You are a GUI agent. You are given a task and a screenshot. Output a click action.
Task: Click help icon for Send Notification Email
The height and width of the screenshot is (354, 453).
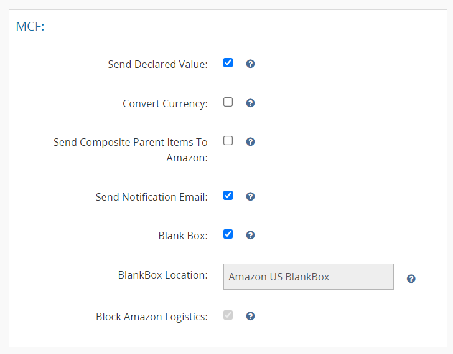pyautogui.click(x=250, y=196)
